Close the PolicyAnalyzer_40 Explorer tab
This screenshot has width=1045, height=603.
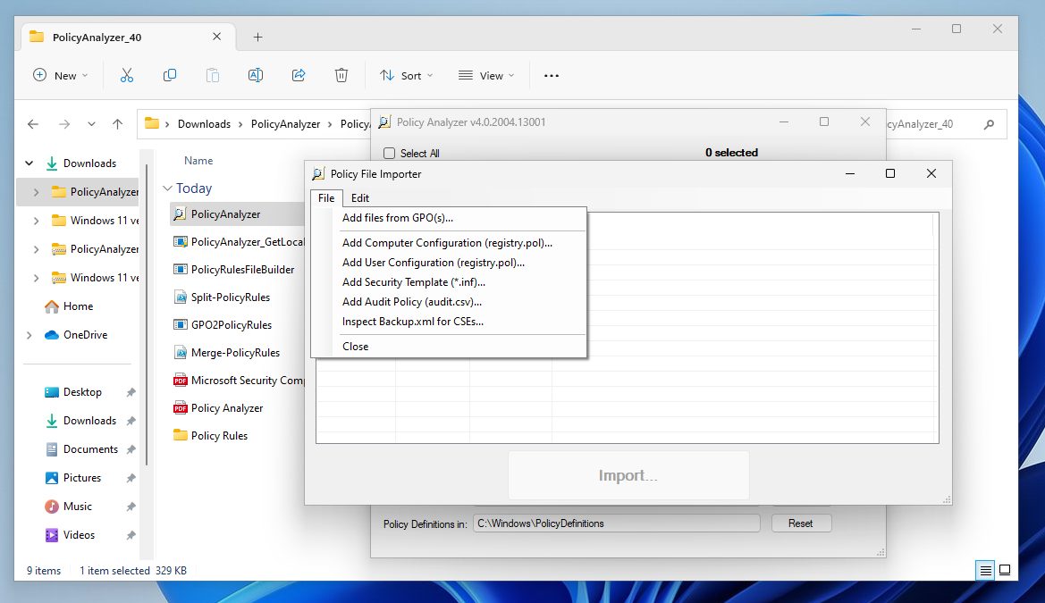pyautogui.click(x=216, y=37)
